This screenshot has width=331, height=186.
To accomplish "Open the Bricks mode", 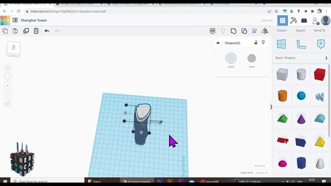I will tap(304, 21).
